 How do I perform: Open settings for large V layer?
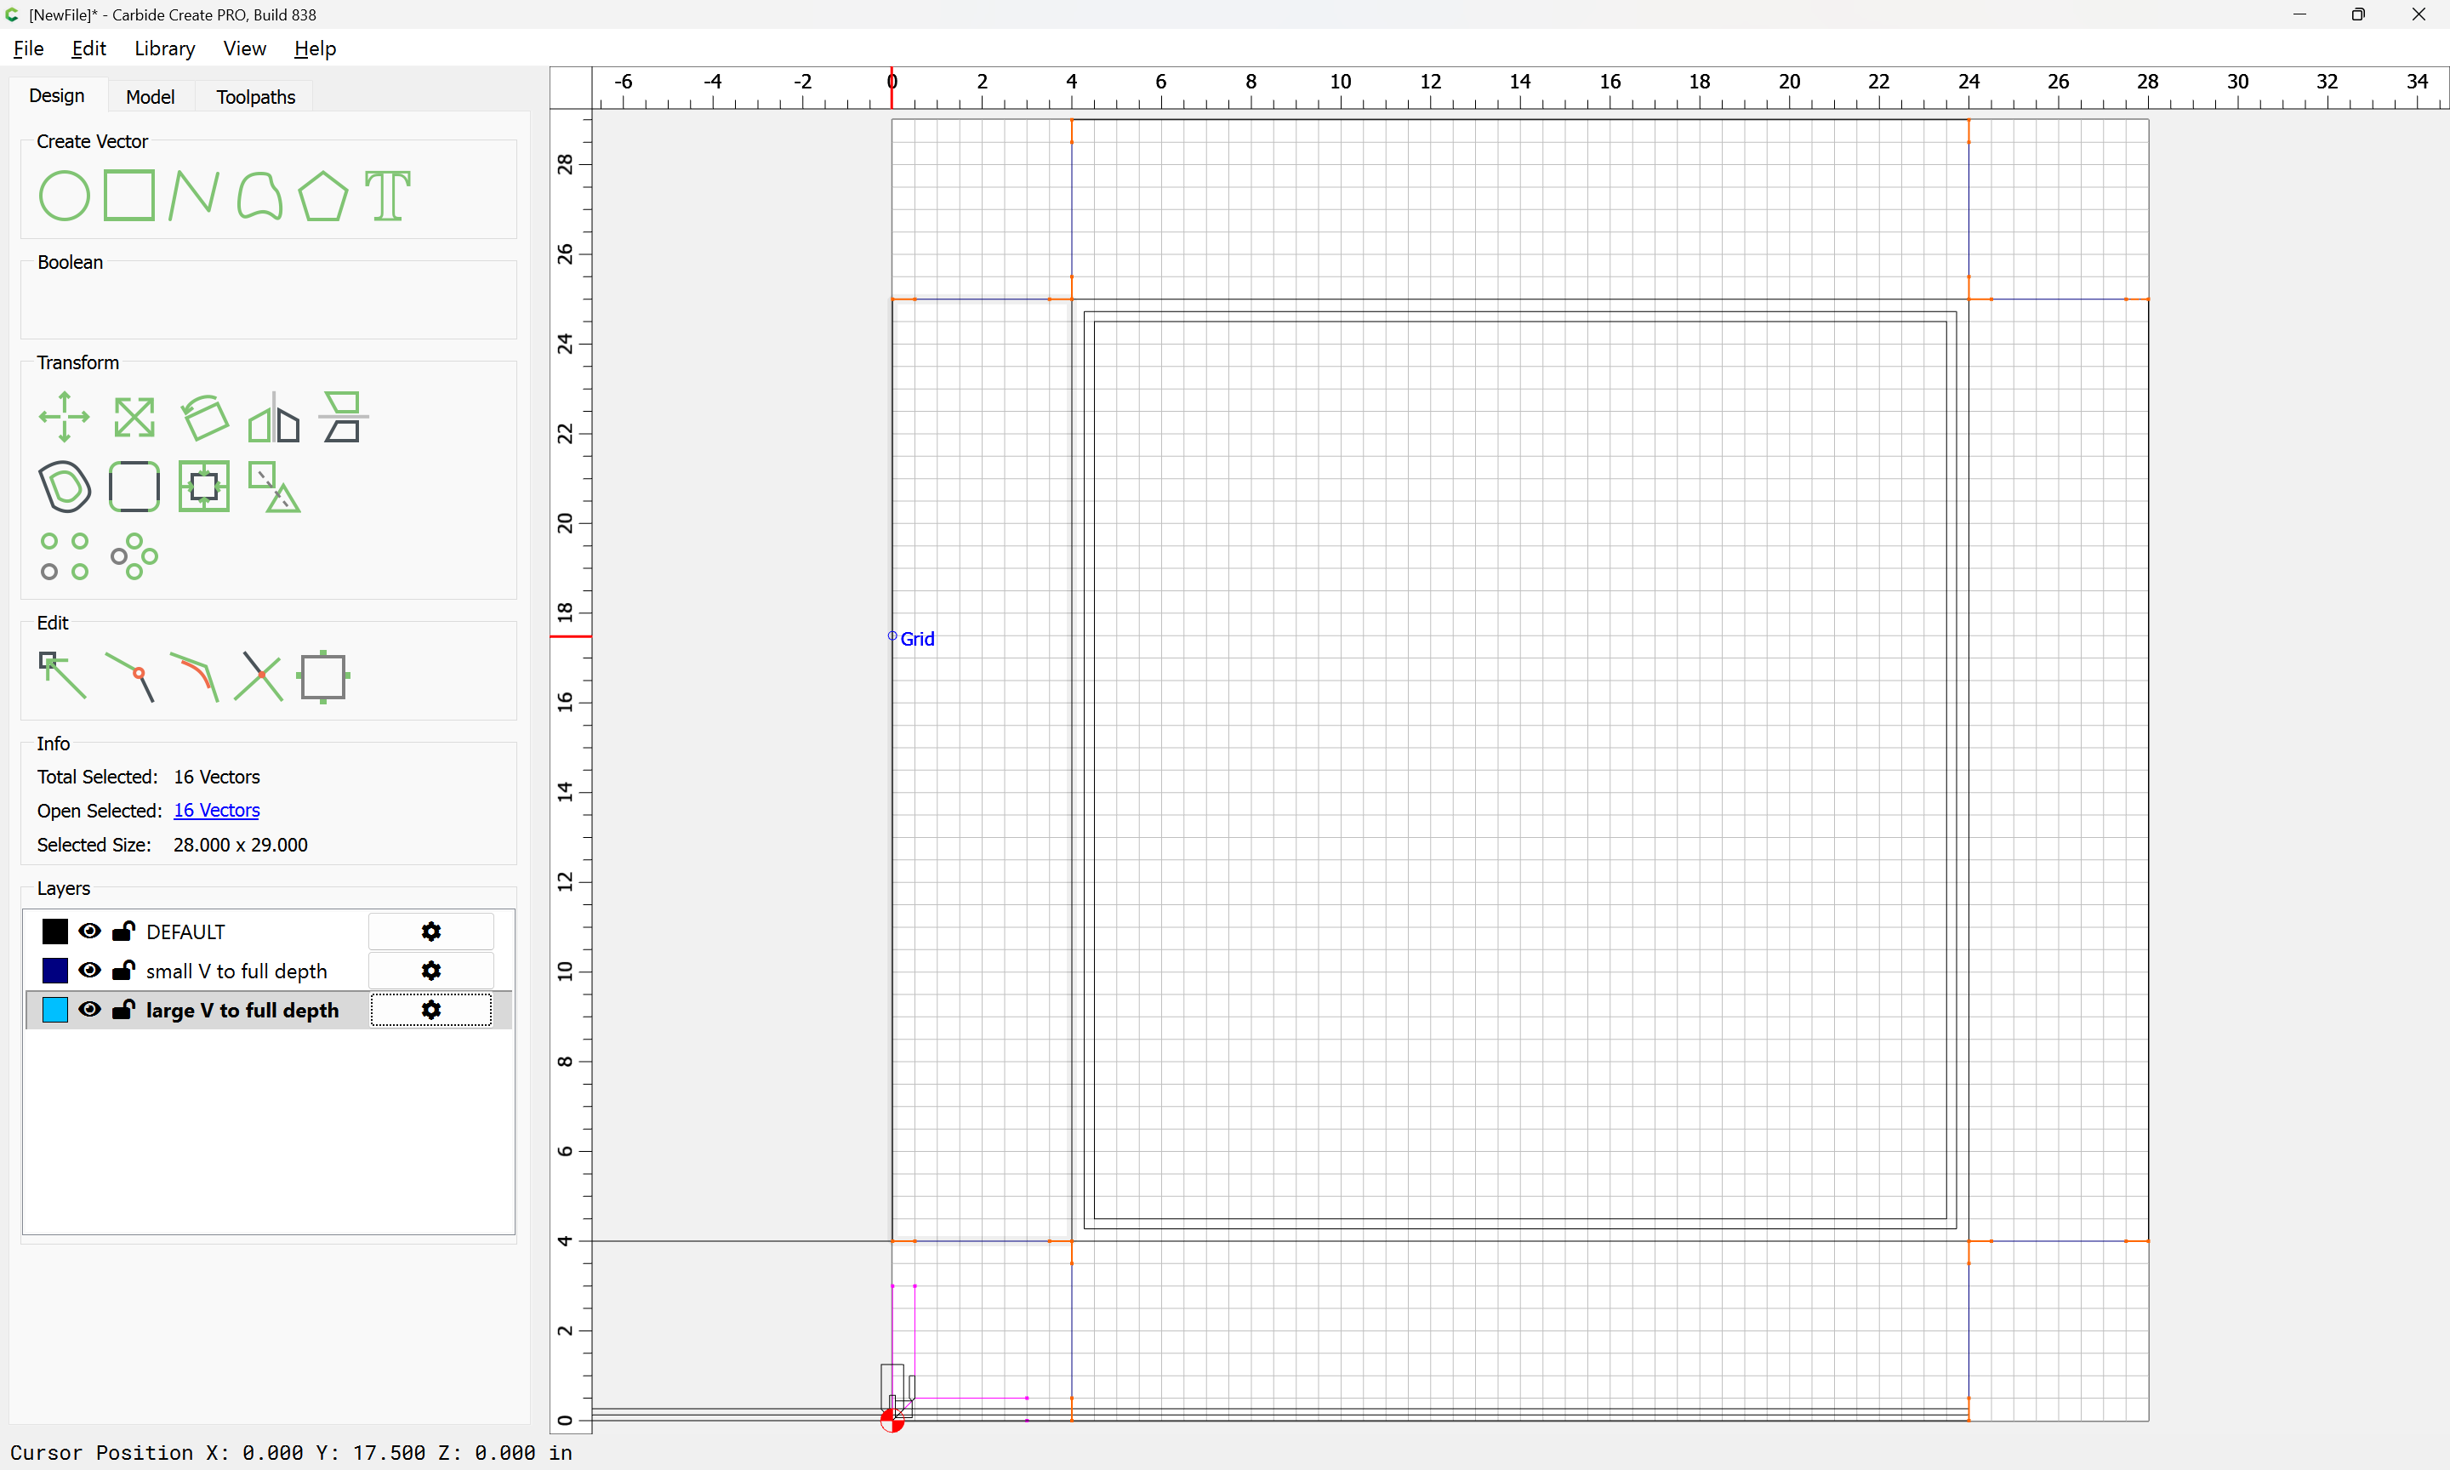pos(430,1011)
